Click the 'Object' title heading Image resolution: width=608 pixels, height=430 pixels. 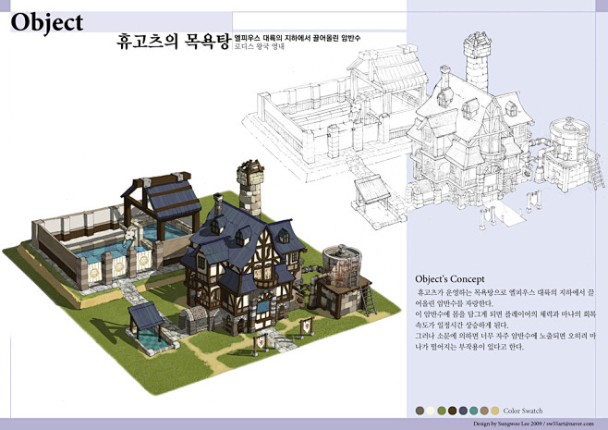47,22
